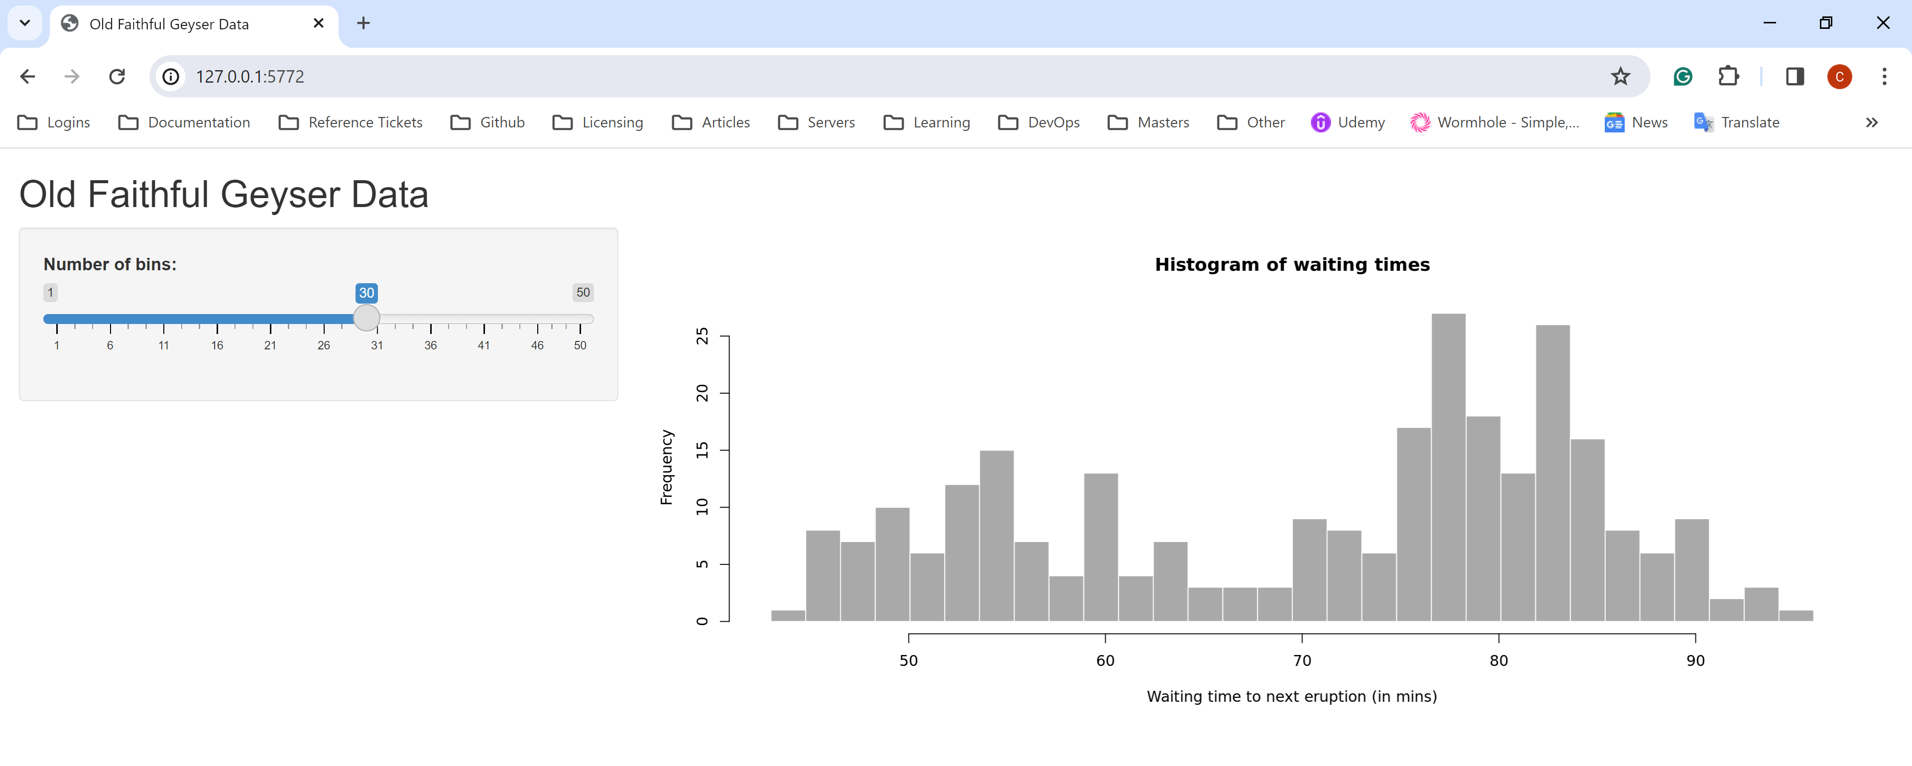
Task: Open the Grammarly extension icon
Action: (1682, 77)
